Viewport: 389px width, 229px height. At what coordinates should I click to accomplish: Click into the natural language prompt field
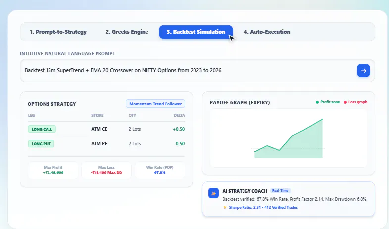(189, 70)
